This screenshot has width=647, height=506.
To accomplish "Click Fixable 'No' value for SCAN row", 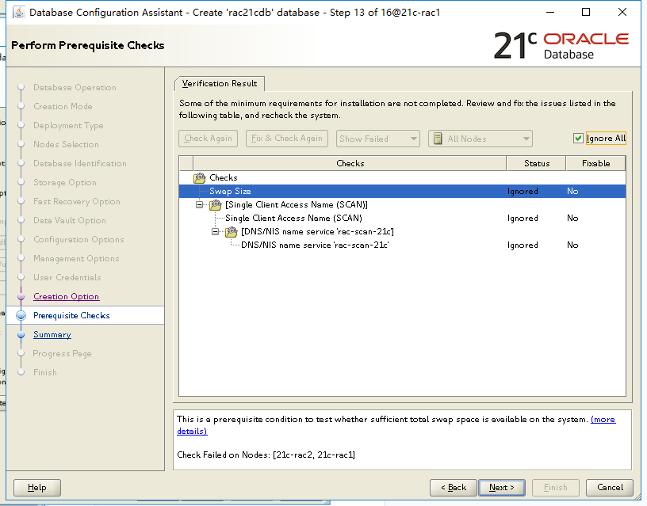I will pos(572,218).
